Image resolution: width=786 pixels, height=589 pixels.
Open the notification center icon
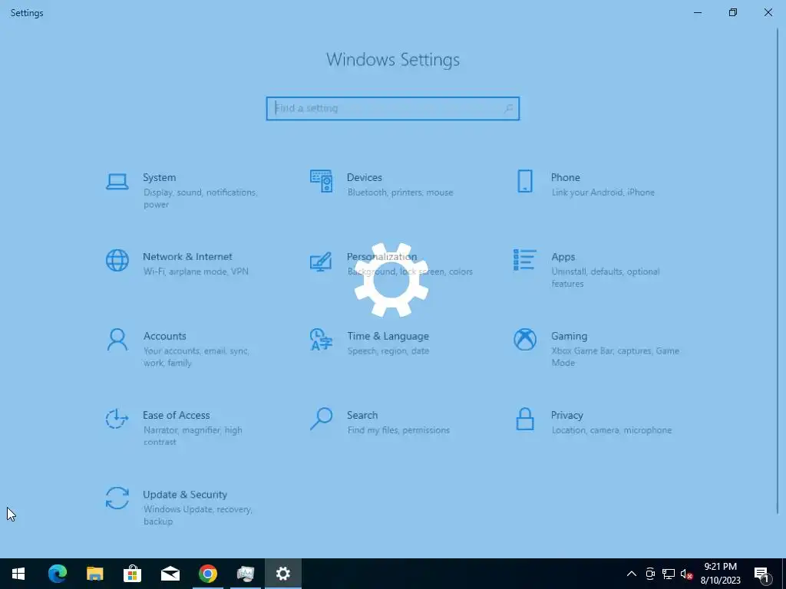pyautogui.click(x=762, y=574)
